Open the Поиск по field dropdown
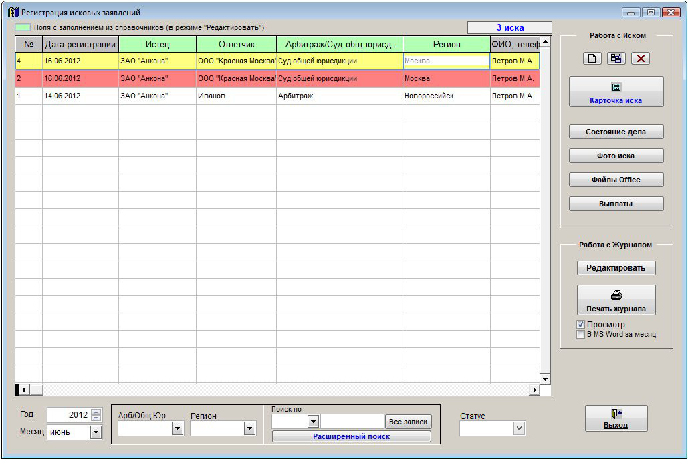688x459 pixels. pyautogui.click(x=313, y=422)
